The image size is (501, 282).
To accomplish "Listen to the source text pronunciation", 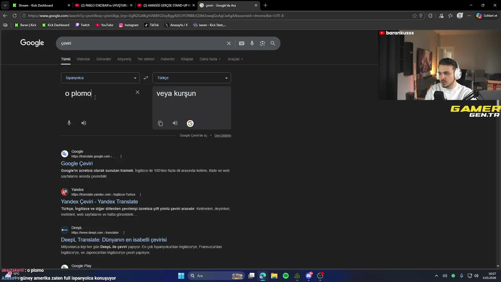I will [x=84, y=123].
